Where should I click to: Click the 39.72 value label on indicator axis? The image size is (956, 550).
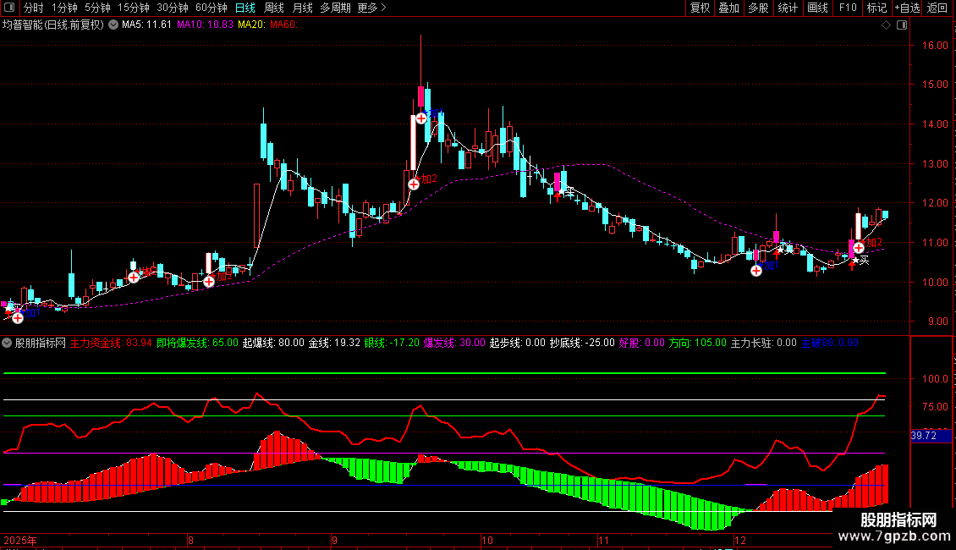click(x=923, y=436)
